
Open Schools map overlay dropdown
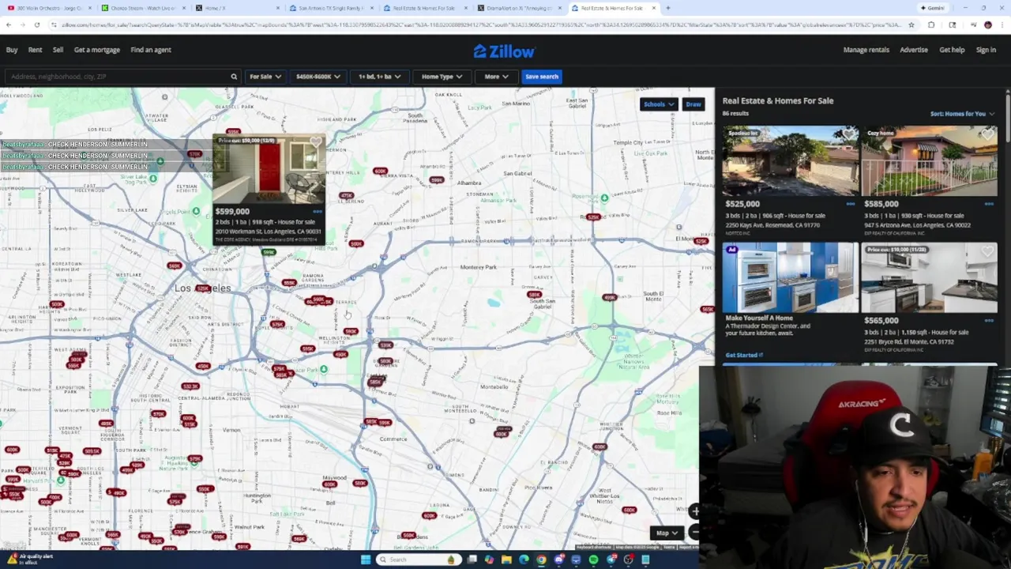(x=659, y=104)
